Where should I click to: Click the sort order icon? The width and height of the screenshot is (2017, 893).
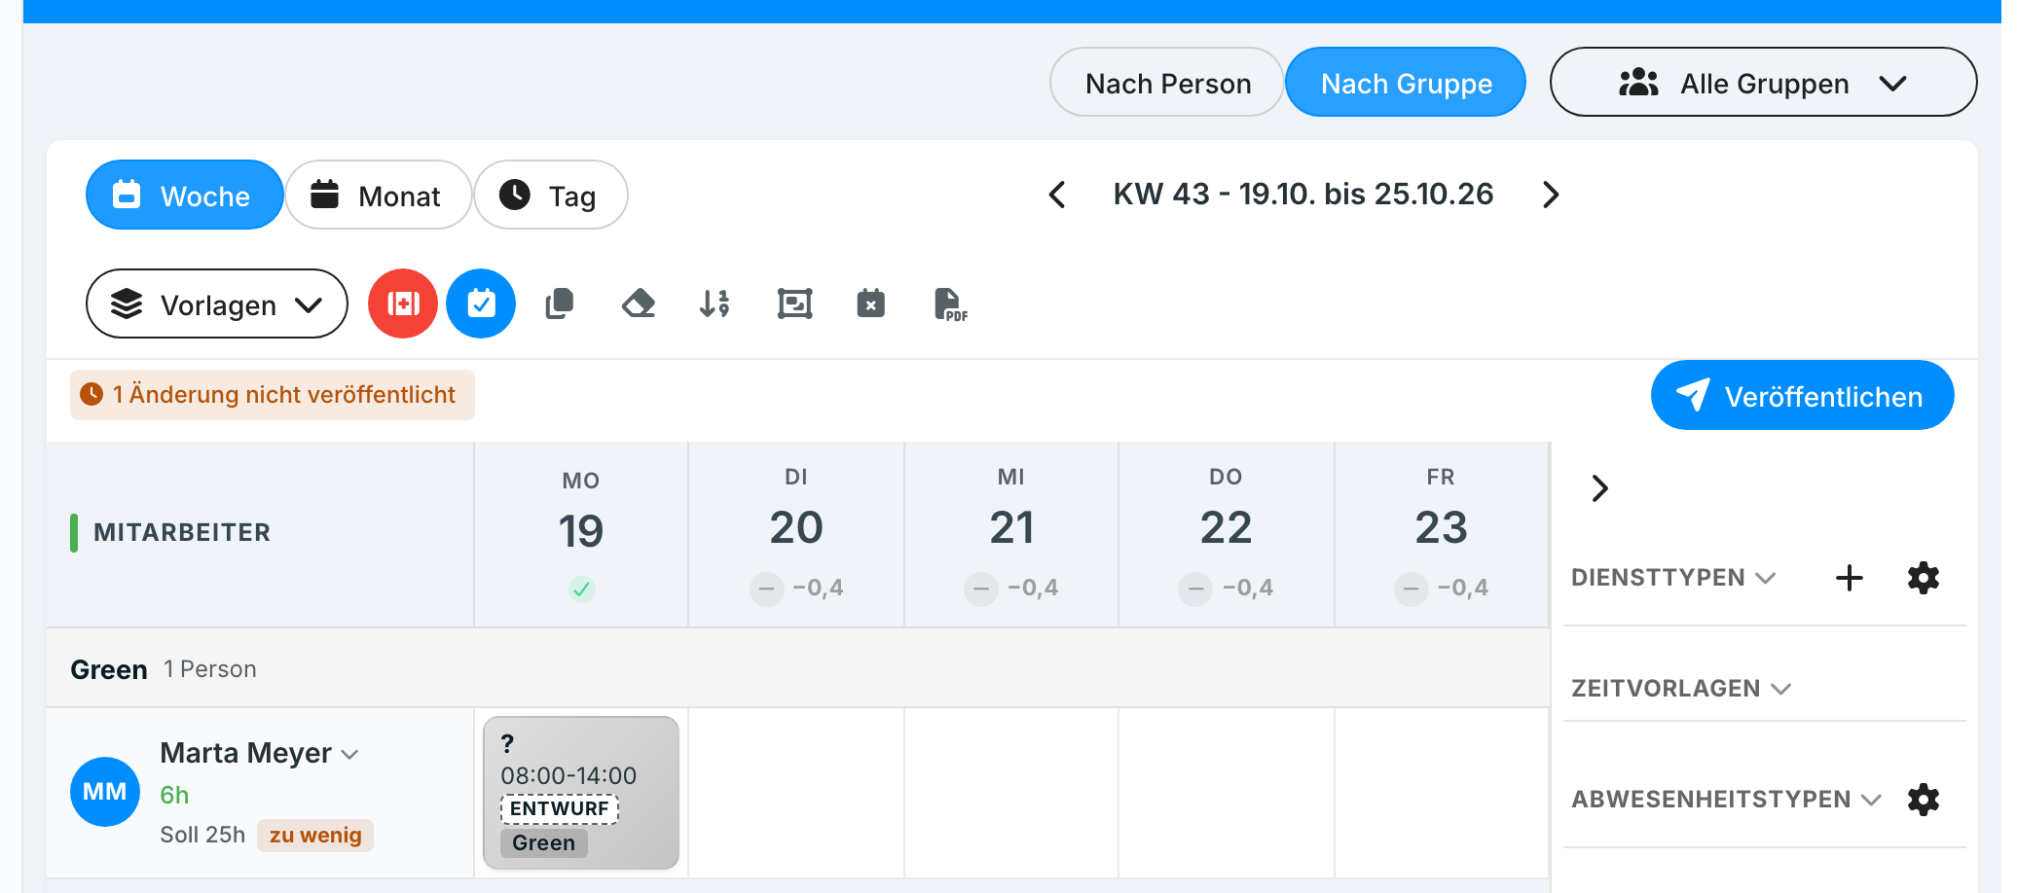pyautogui.click(x=715, y=304)
